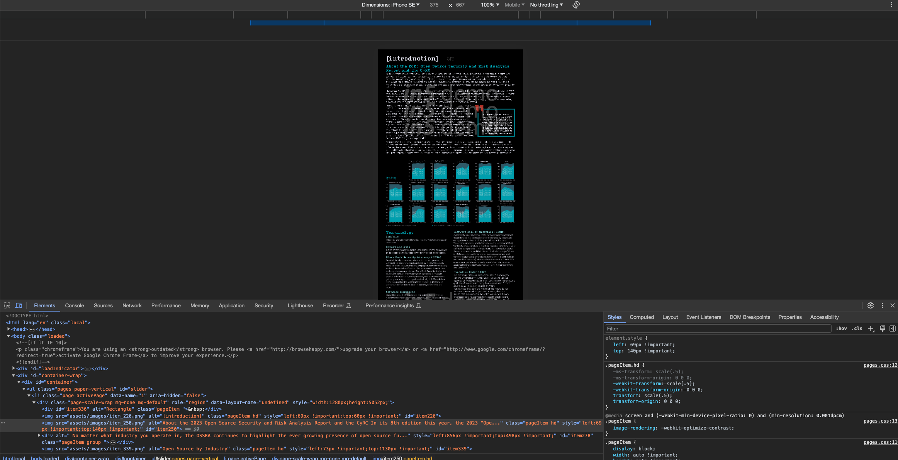Click the new style rule plus icon
Screen dimensions: 898x460
point(871,329)
